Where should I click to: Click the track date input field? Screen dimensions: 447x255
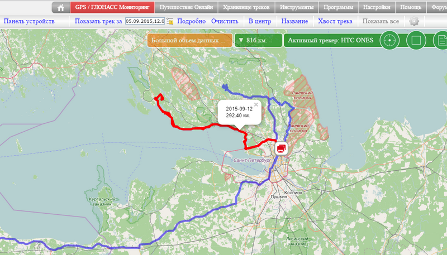click(145, 21)
